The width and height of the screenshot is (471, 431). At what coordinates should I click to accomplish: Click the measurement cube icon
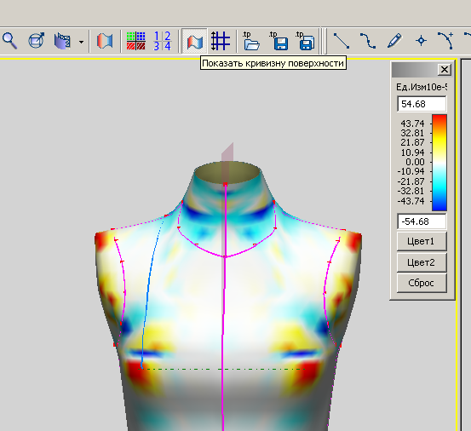tap(62, 41)
